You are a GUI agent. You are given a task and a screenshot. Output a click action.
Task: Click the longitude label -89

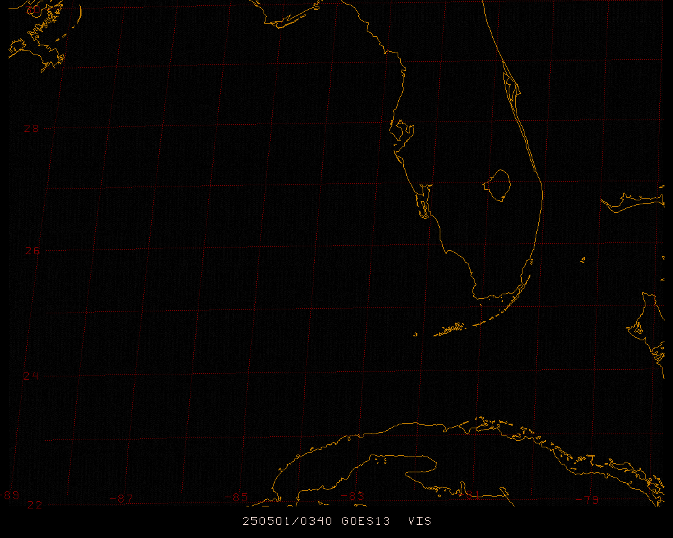point(9,495)
